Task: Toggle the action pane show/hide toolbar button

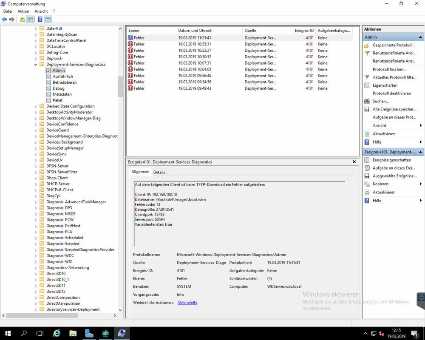Action: 48,20
